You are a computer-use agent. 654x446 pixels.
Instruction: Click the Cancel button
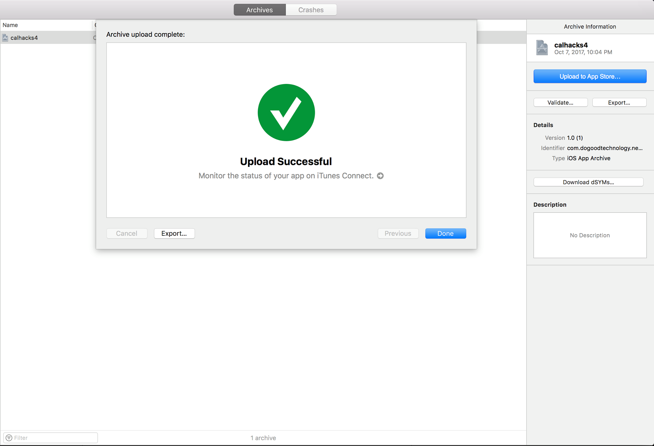pos(126,234)
